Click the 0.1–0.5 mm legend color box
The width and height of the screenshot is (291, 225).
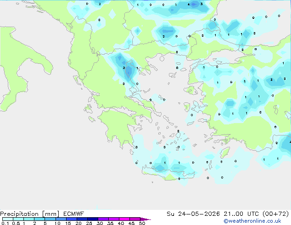[8, 219]
